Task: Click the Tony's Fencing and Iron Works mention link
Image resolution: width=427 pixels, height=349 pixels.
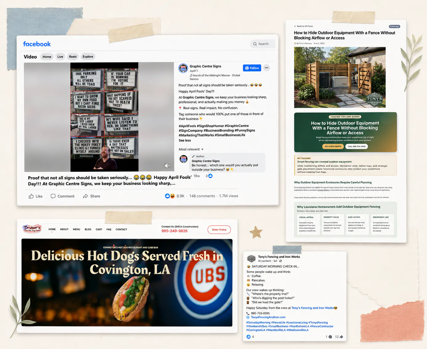Action: tap(313, 308)
